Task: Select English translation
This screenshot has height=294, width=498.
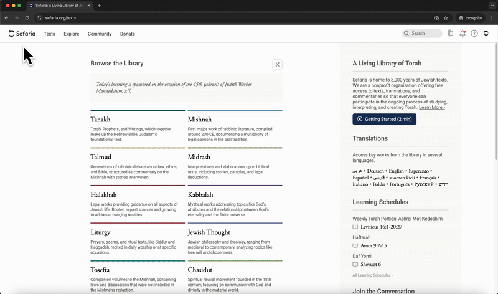Action: coord(397,171)
